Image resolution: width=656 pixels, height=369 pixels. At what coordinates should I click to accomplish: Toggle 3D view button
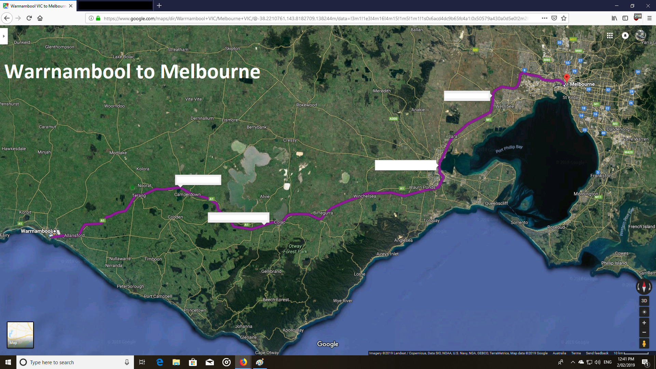tap(644, 301)
